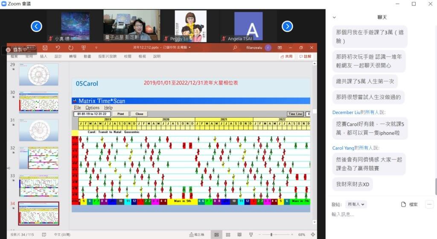Click the Close button in Time*Scan
The width and height of the screenshot is (437, 239).
140,114
